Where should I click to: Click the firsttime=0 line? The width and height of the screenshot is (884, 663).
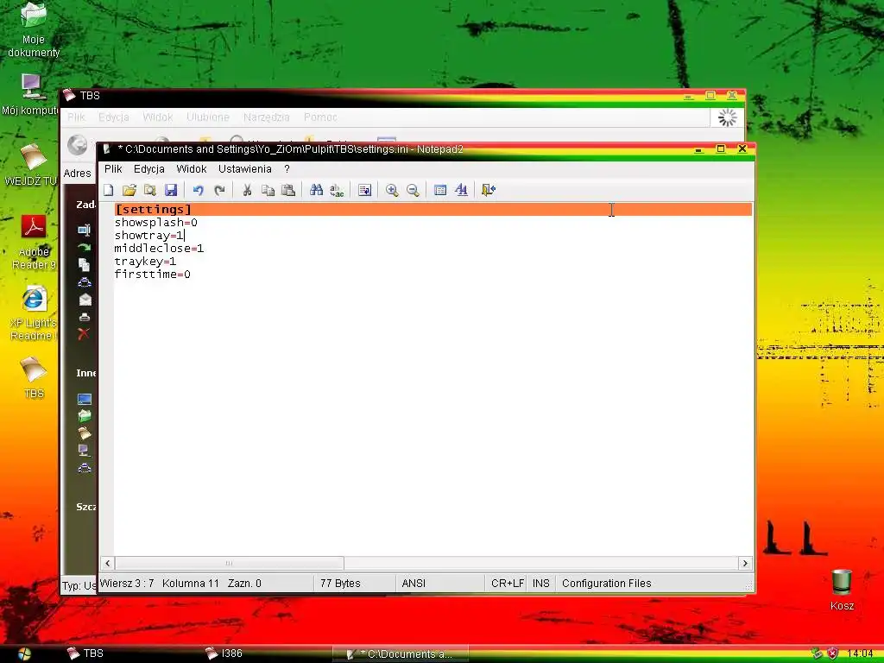(152, 274)
